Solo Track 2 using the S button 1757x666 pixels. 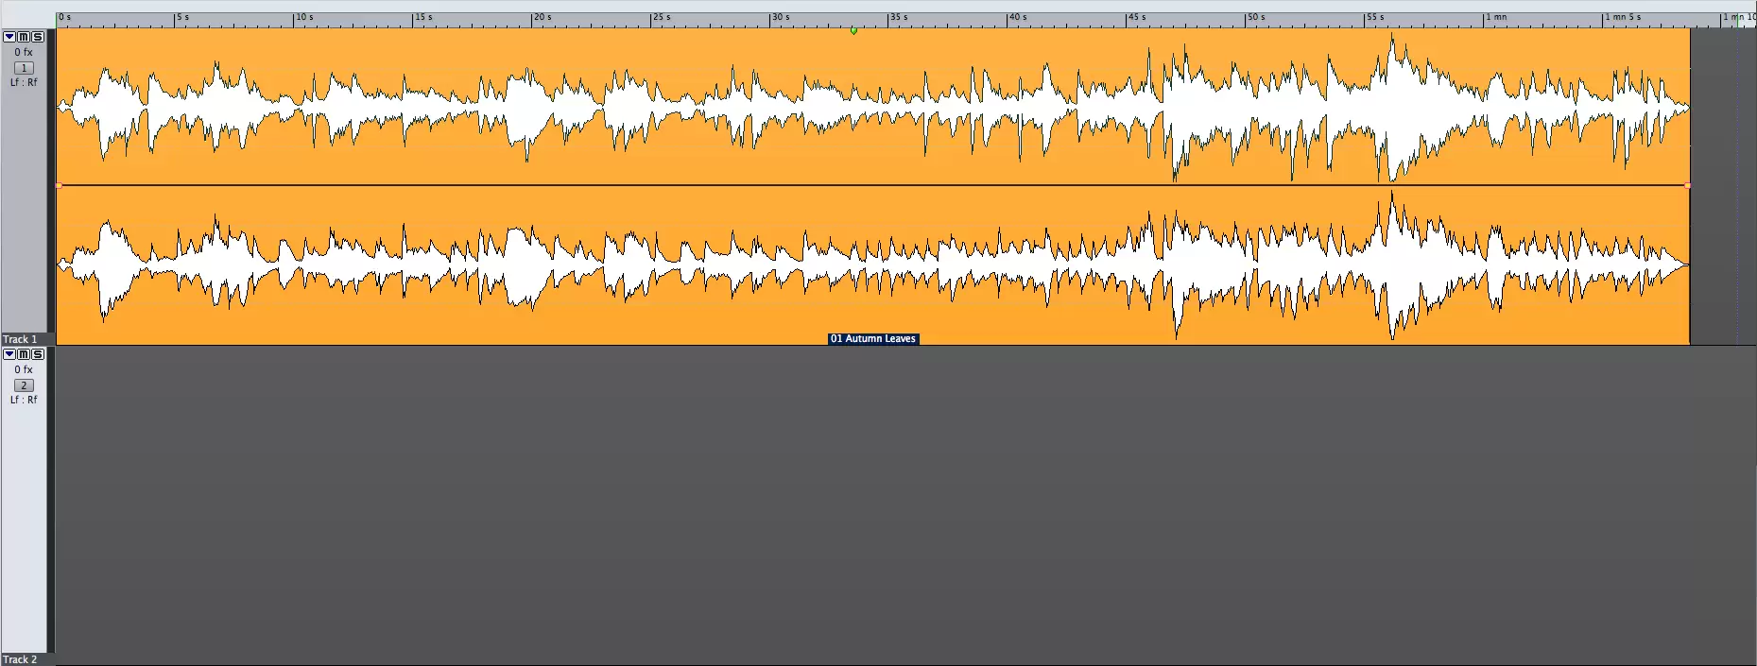pos(38,354)
